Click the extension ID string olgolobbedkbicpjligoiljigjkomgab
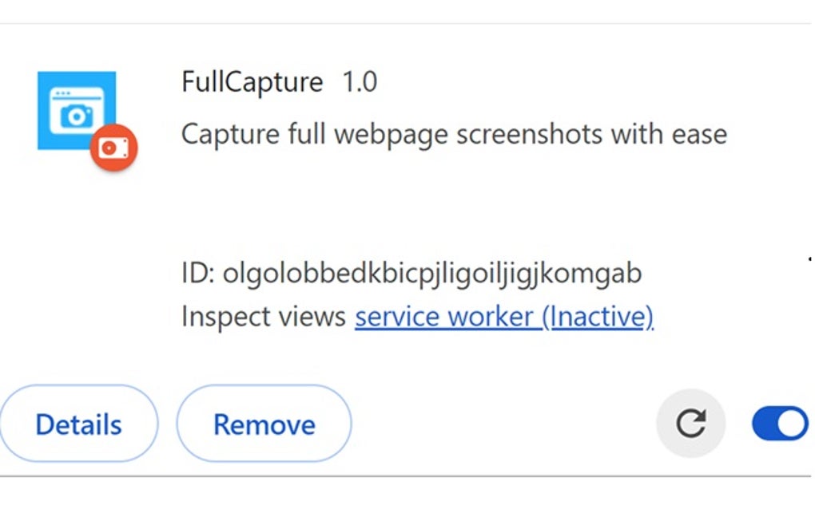Viewport: 815px width, 509px height. (431, 274)
